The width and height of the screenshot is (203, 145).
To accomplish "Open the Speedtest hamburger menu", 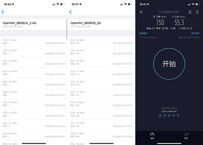I will (197, 12).
